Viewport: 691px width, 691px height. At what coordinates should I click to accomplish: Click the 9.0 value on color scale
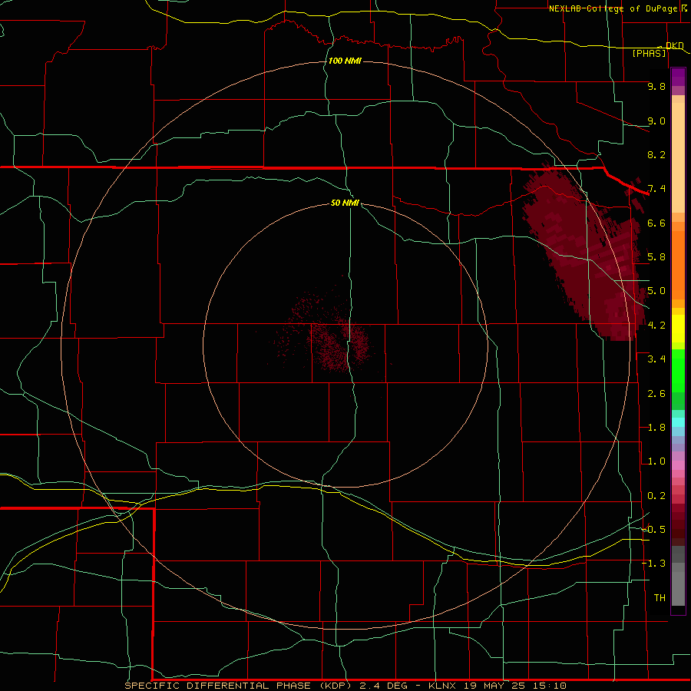656,121
